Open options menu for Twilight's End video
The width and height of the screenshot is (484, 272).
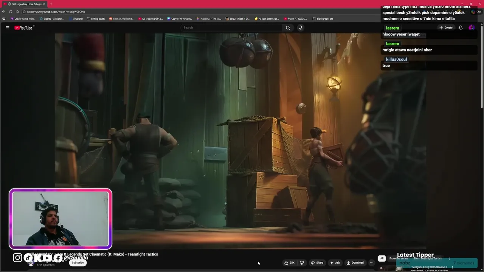click(452, 267)
